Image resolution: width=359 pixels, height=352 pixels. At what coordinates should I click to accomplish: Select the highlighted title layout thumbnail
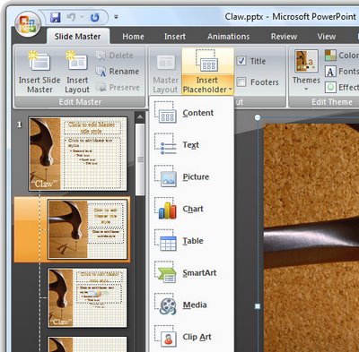coord(87,229)
